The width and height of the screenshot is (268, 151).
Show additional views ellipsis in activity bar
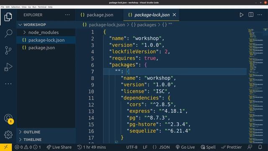click(x=8, y=84)
